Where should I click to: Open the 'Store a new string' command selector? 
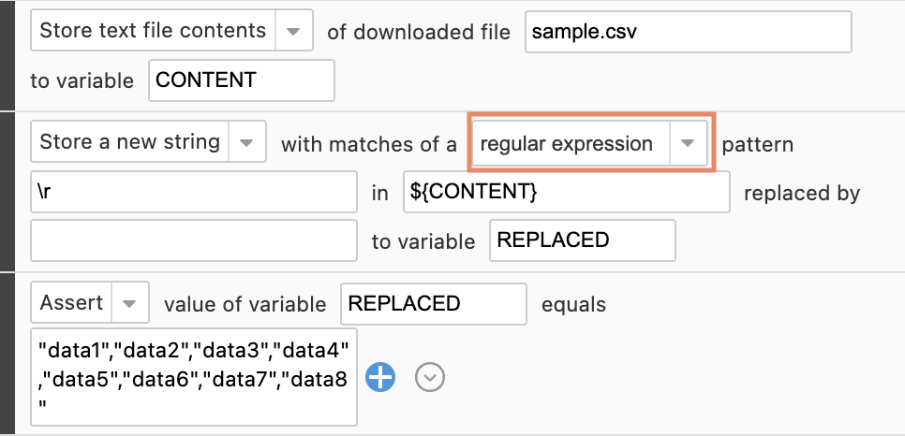pyautogui.click(x=148, y=141)
